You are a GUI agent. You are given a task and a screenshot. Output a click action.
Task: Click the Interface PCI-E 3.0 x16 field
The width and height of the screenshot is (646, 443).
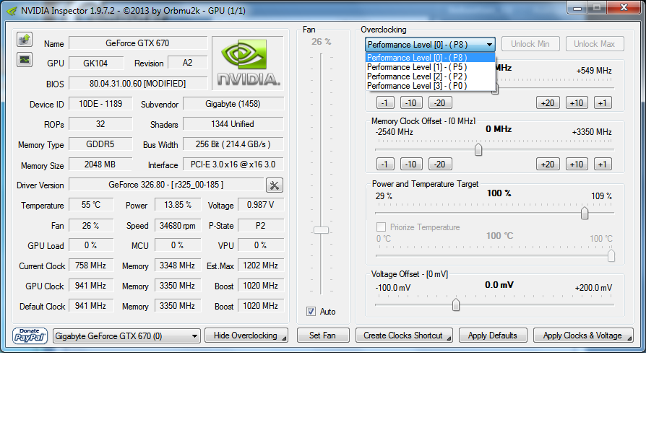pyautogui.click(x=233, y=165)
